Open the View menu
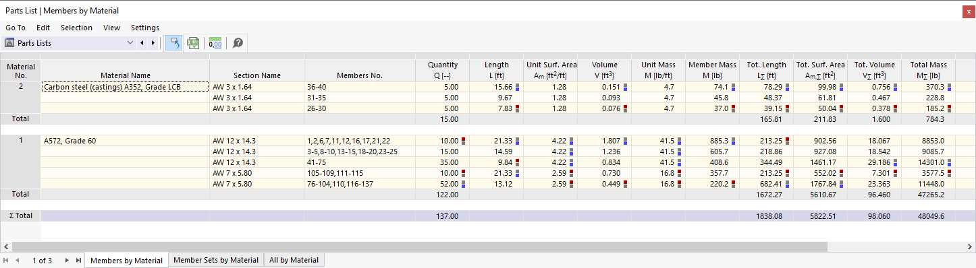976x268 pixels. tap(112, 28)
